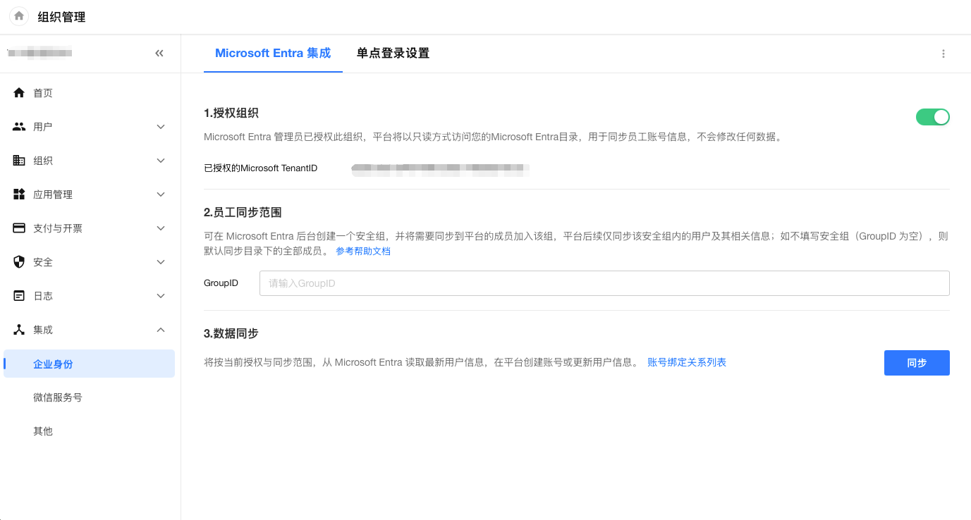
Task: Collapse the sidebar with double-chevron icon
Action: (159, 53)
